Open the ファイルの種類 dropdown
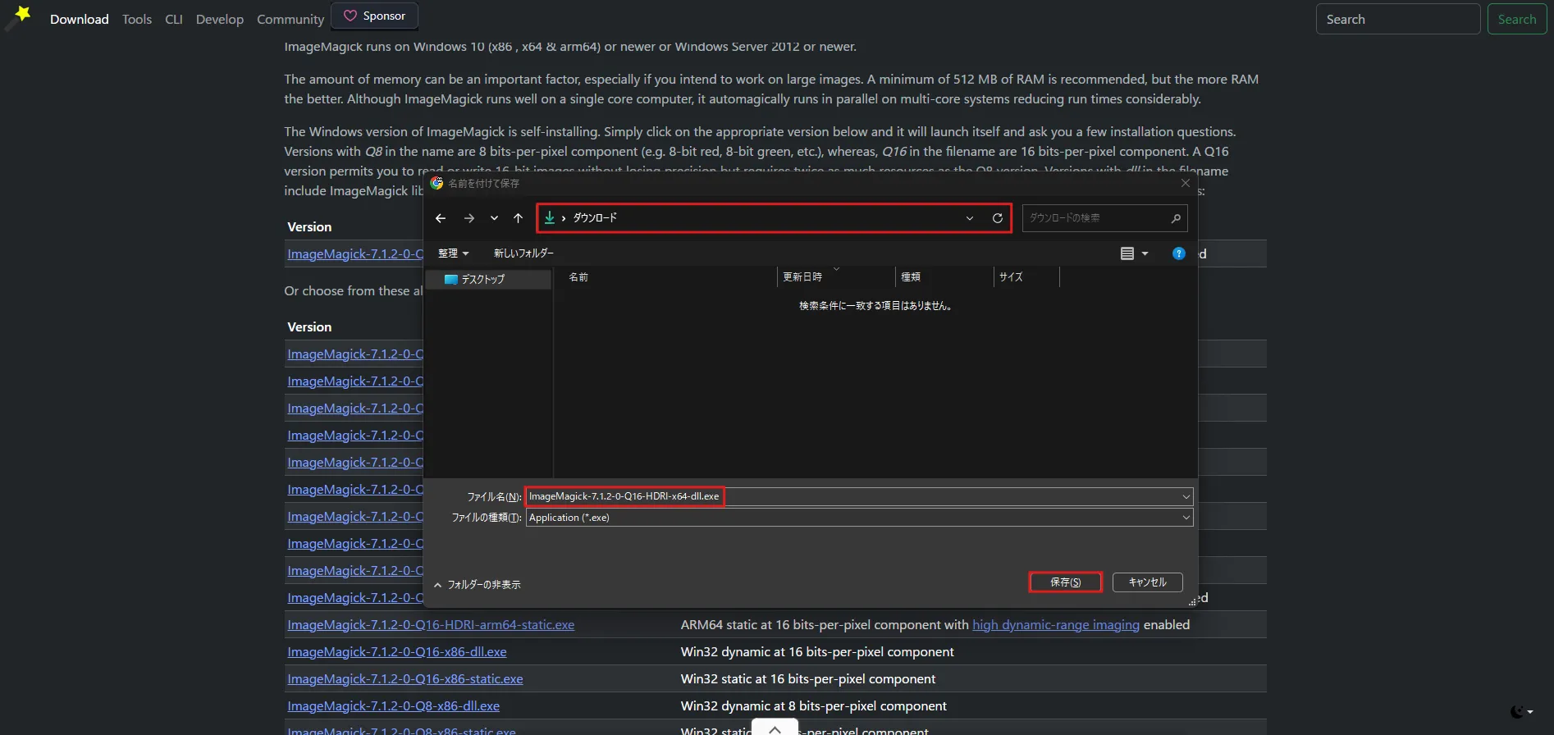Screen dimensions: 1554x735 [x=1186, y=518]
